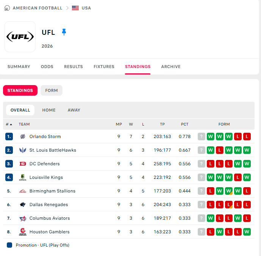Switch to the ODDS tab
Screen dimensions: 261x256
tap(47, 67)
